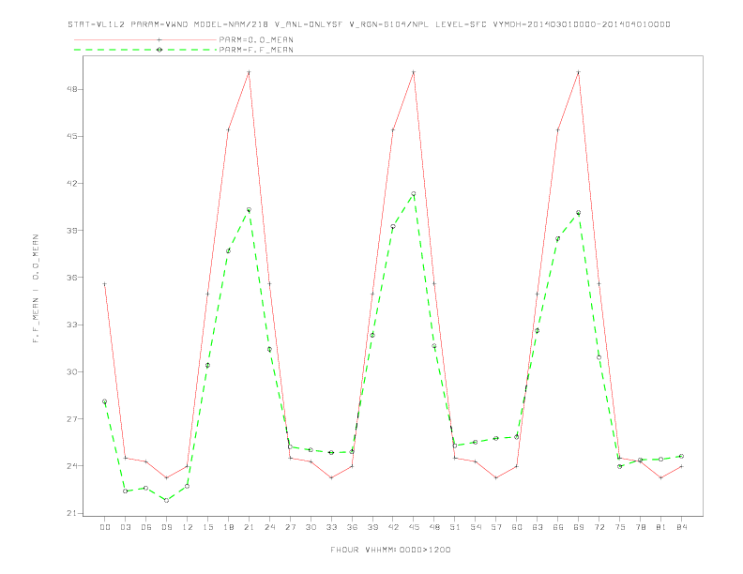Click forecast hour label 69
Viewport: 743px width, 574px height.
[x=579, y=527]
